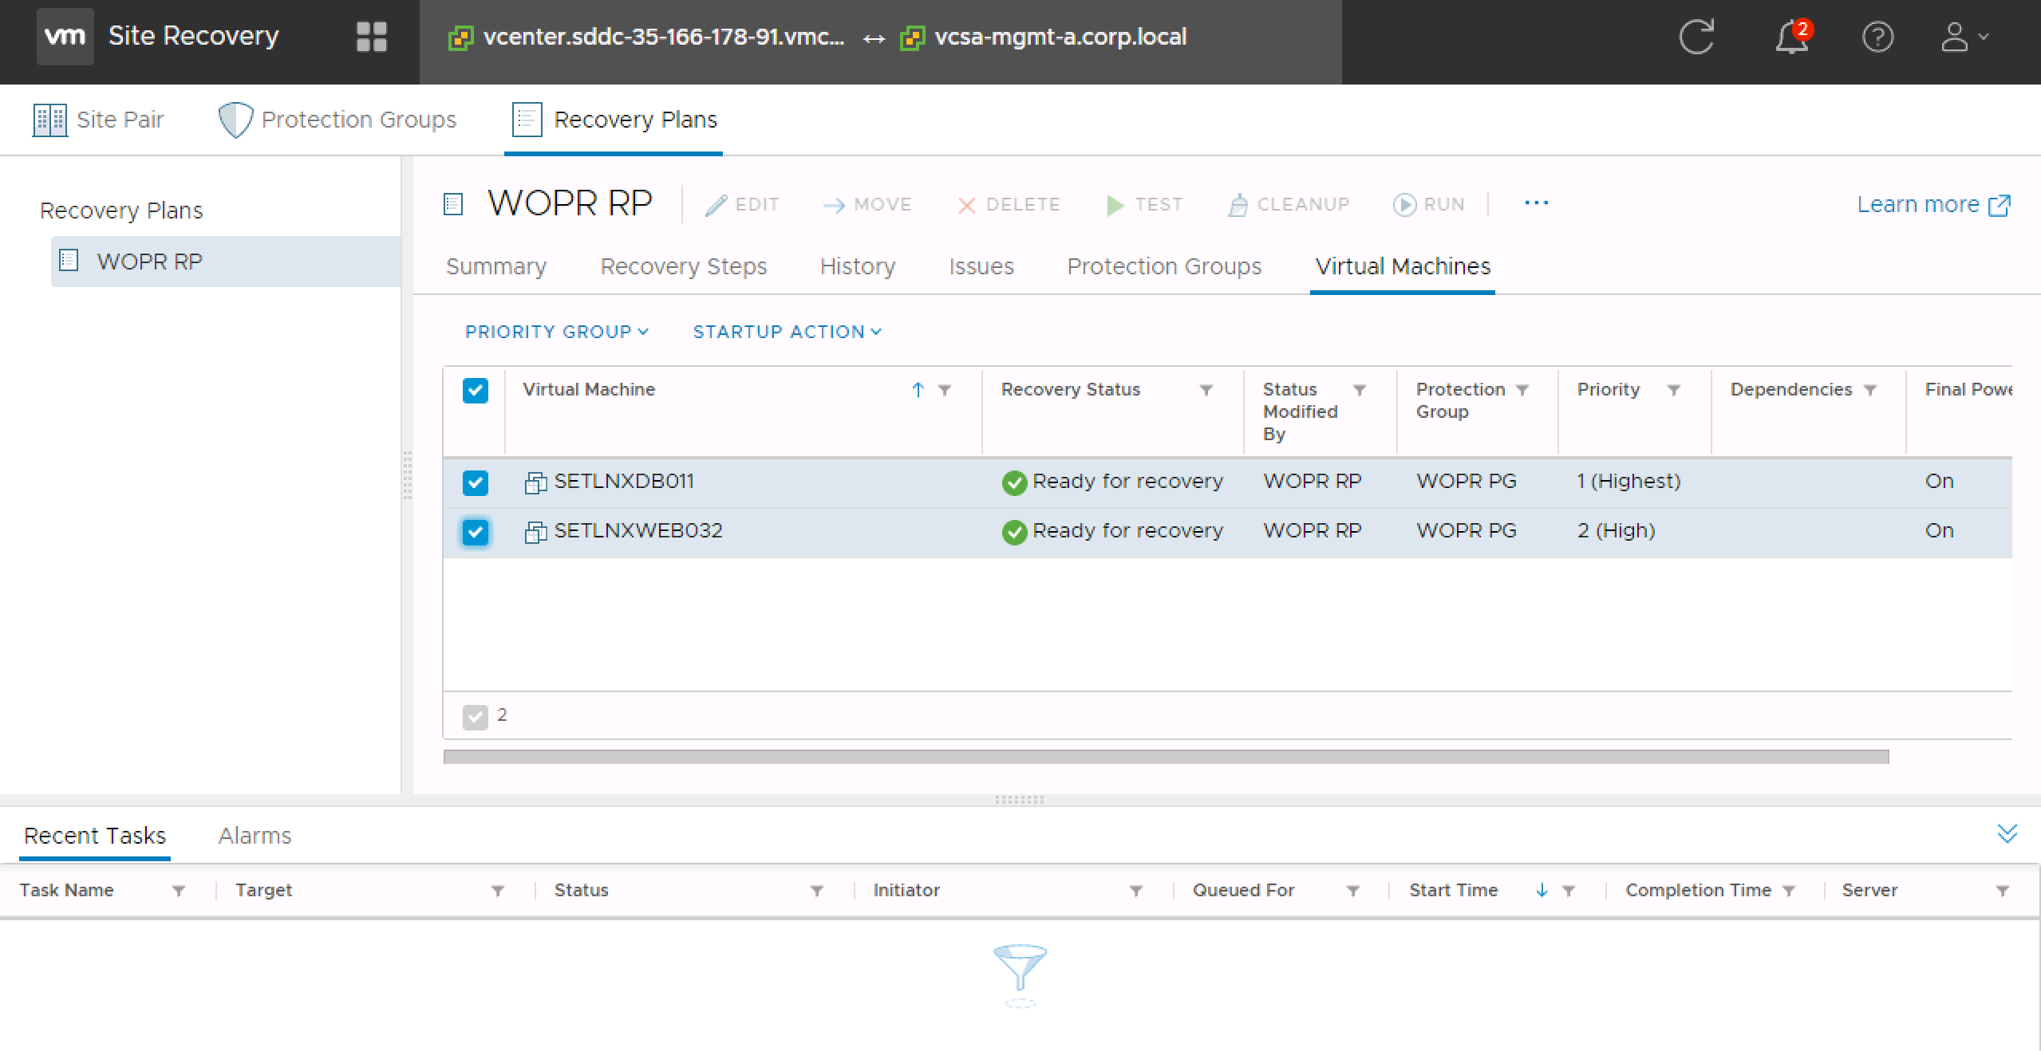Open the Status Modified By column filter

pos(1360,390)
